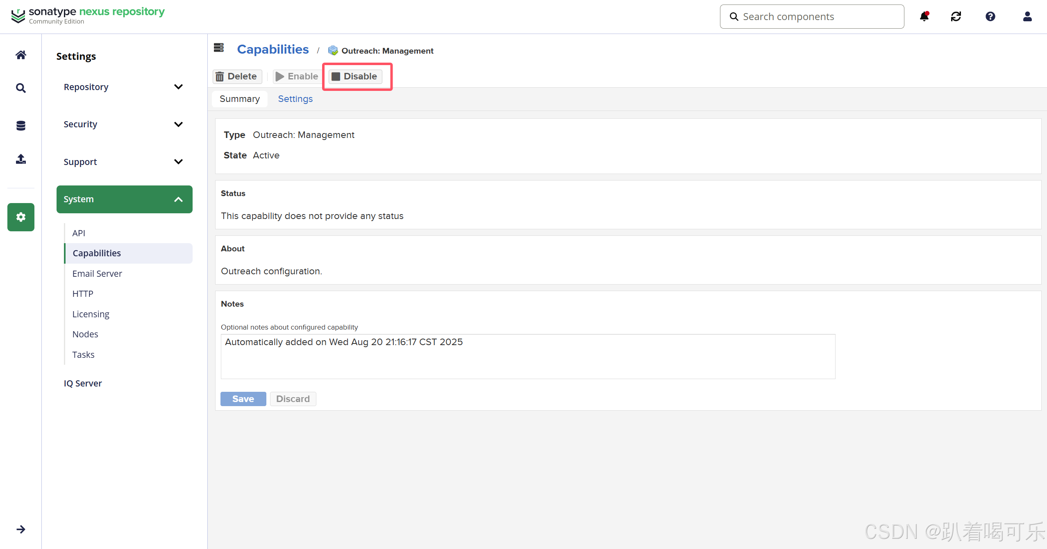Open the Upload icon in left rail

coord(21,159)
